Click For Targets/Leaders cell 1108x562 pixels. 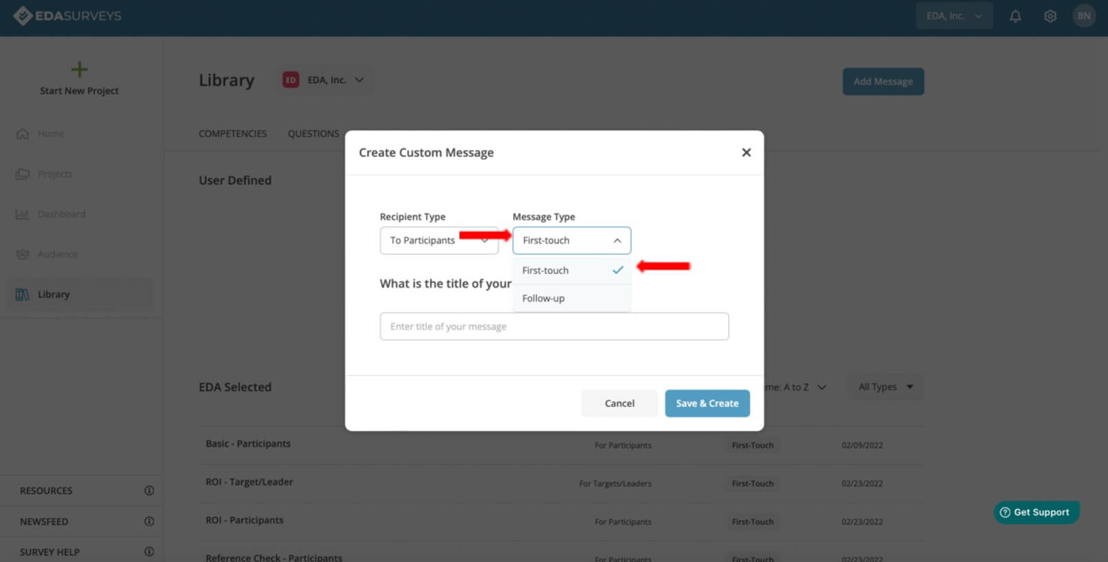click(x=615, y=483)
